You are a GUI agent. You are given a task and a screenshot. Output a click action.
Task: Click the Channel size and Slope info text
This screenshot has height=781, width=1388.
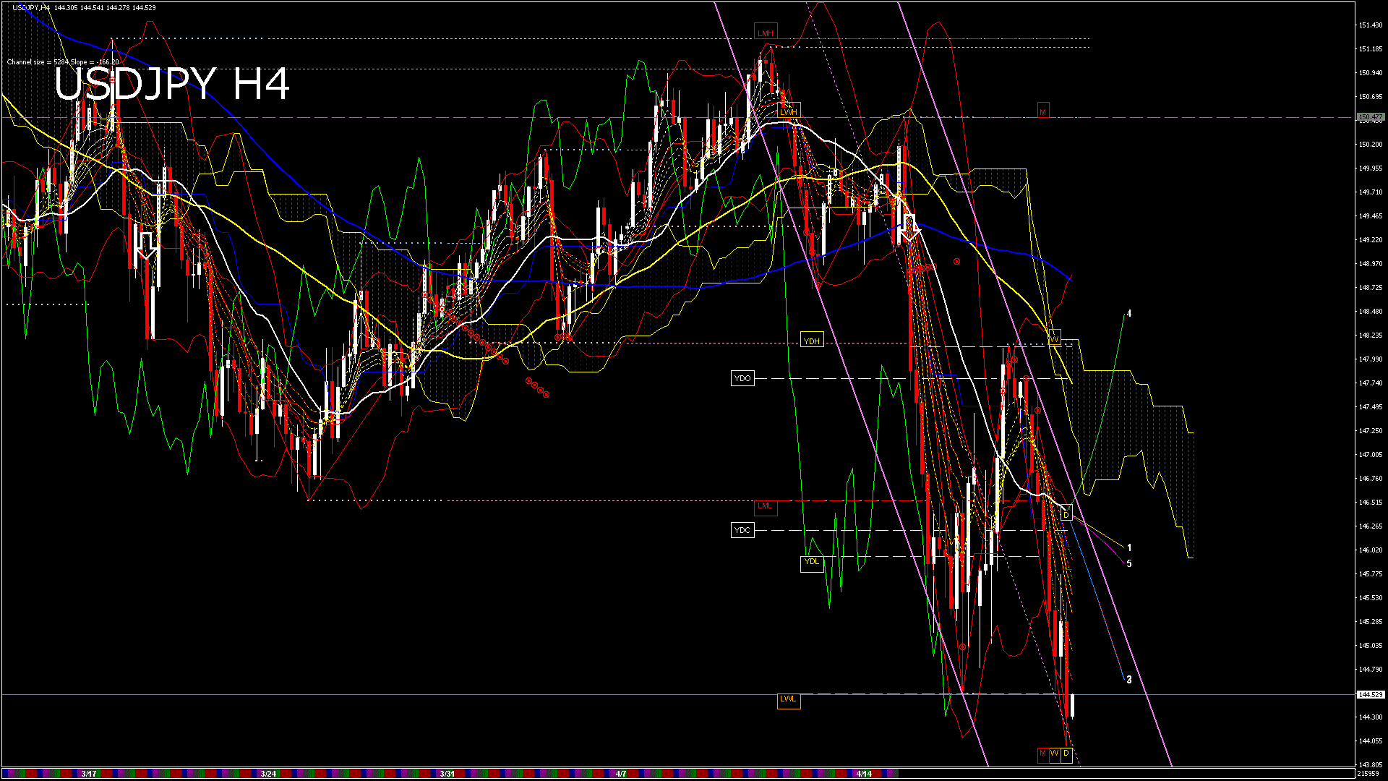click(63, 62)
